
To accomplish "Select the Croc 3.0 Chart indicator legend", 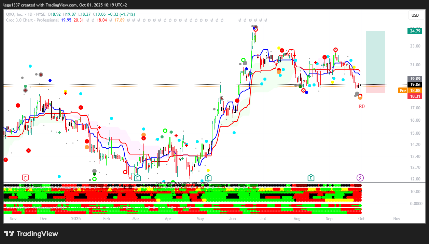I will [x=32, y=20].
